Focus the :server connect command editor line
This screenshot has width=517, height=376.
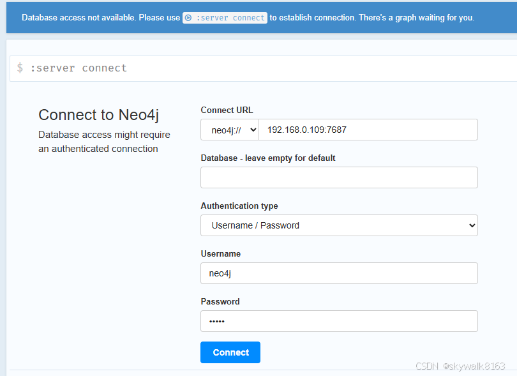[263, 68]
